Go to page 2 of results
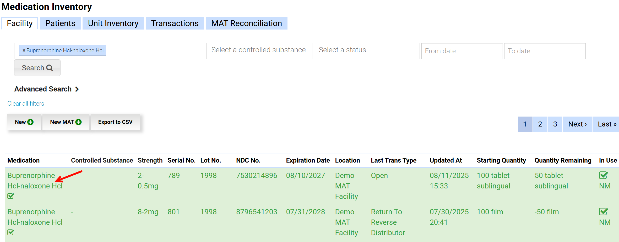 [540, 124]
